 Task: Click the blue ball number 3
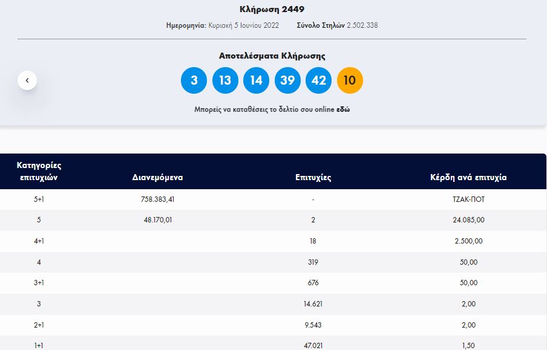pos(194,80)
